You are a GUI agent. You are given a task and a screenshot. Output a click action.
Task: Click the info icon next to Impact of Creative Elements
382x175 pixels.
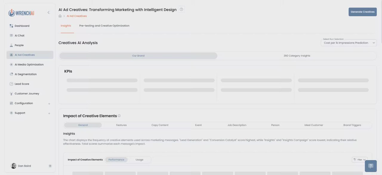pos(119,116)
